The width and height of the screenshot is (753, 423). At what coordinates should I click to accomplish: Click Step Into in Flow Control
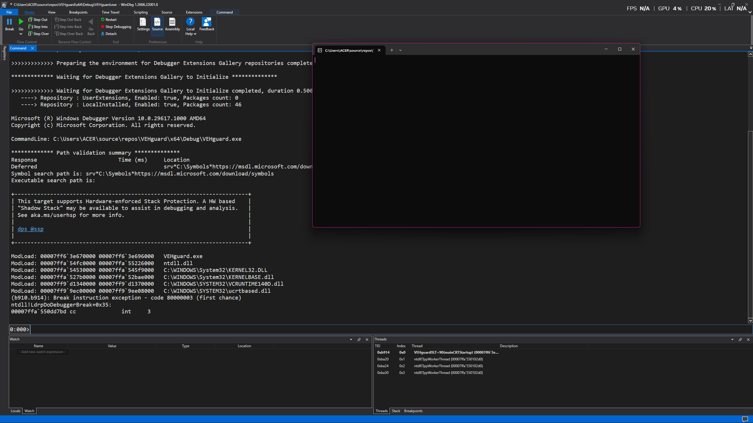pyautogui.click(x=38, y=27)
